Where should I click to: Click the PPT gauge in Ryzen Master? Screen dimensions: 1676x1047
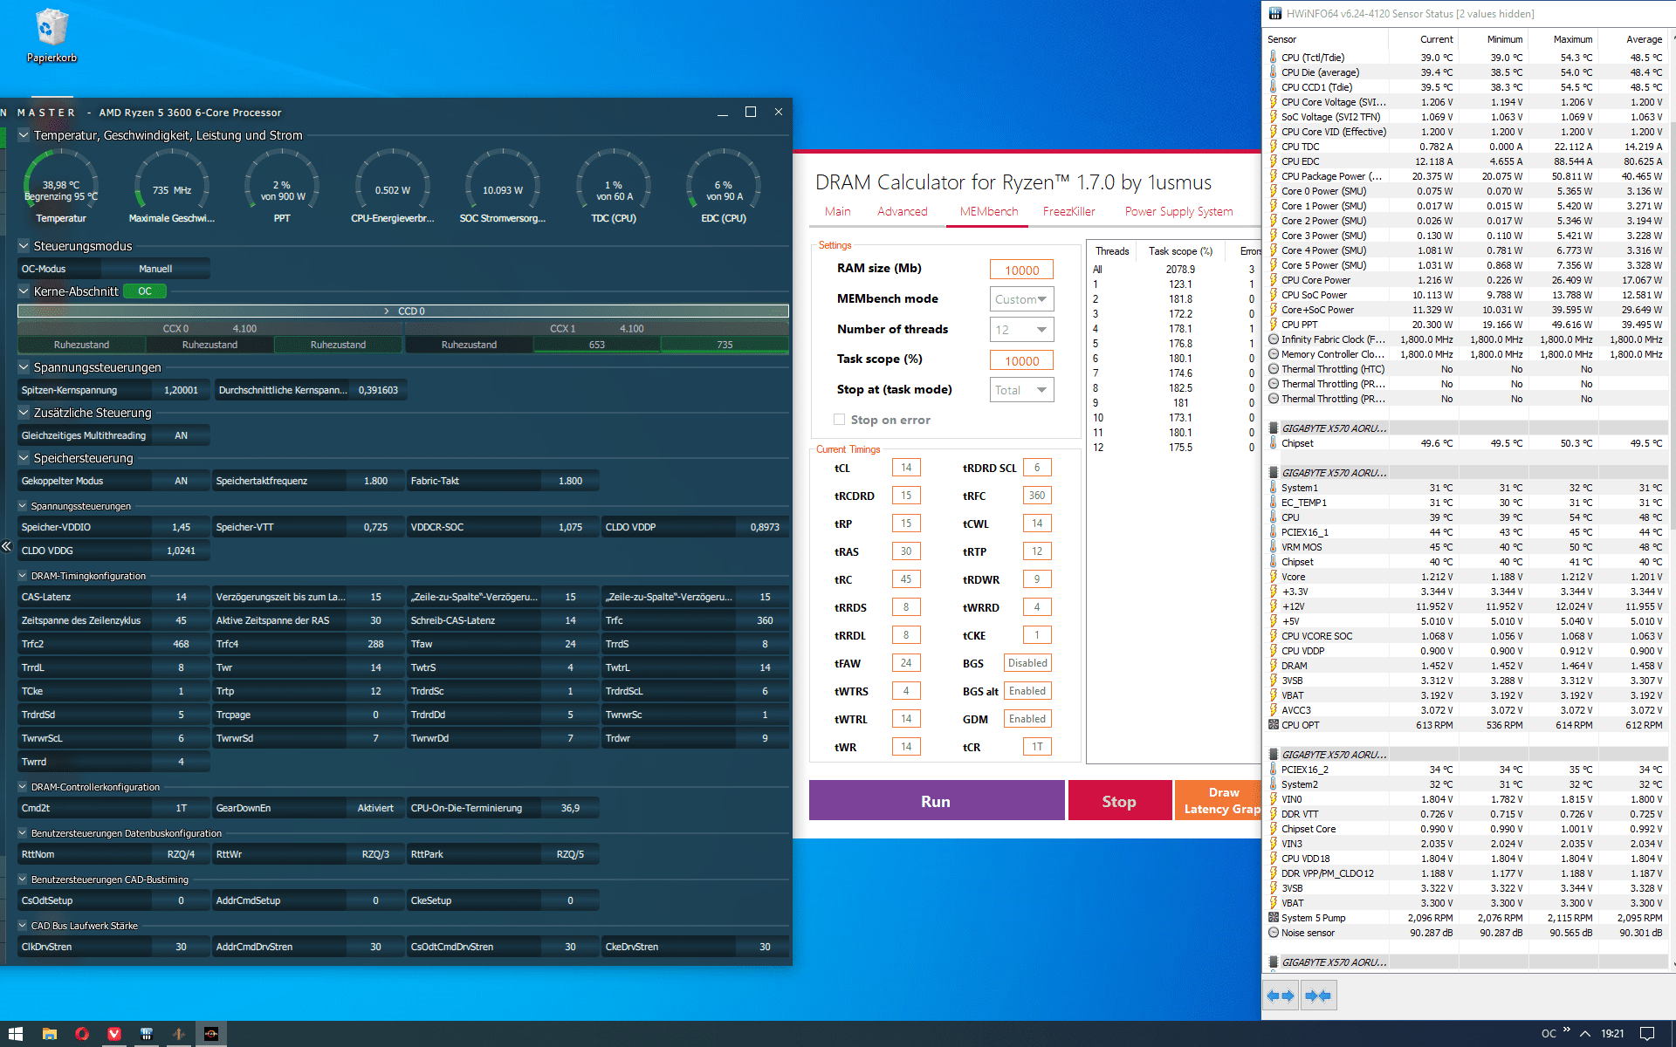tap(282, 187)
